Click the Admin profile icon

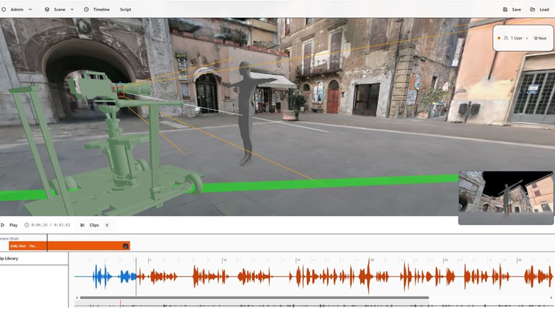(x=4, y=9)
